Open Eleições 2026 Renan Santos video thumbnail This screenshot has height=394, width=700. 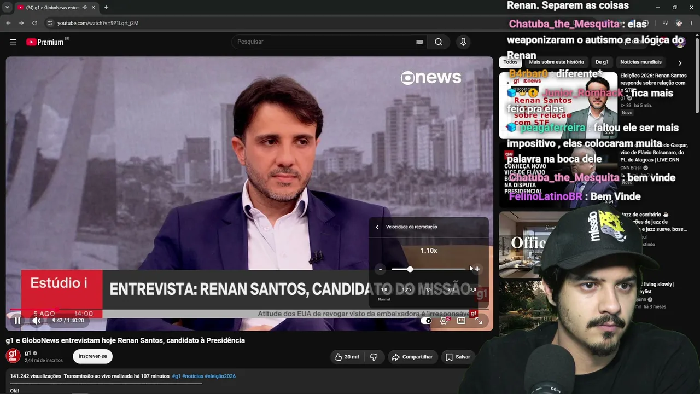[558, 106]
